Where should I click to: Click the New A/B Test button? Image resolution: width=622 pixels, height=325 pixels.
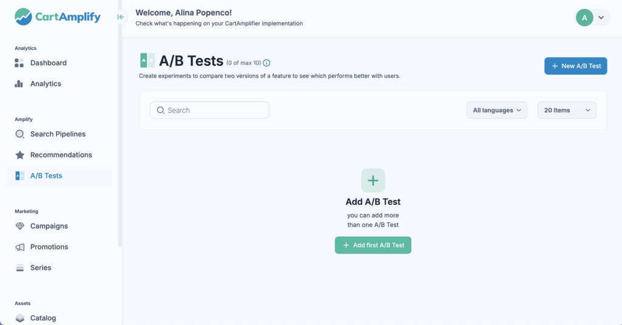point(575,66)
